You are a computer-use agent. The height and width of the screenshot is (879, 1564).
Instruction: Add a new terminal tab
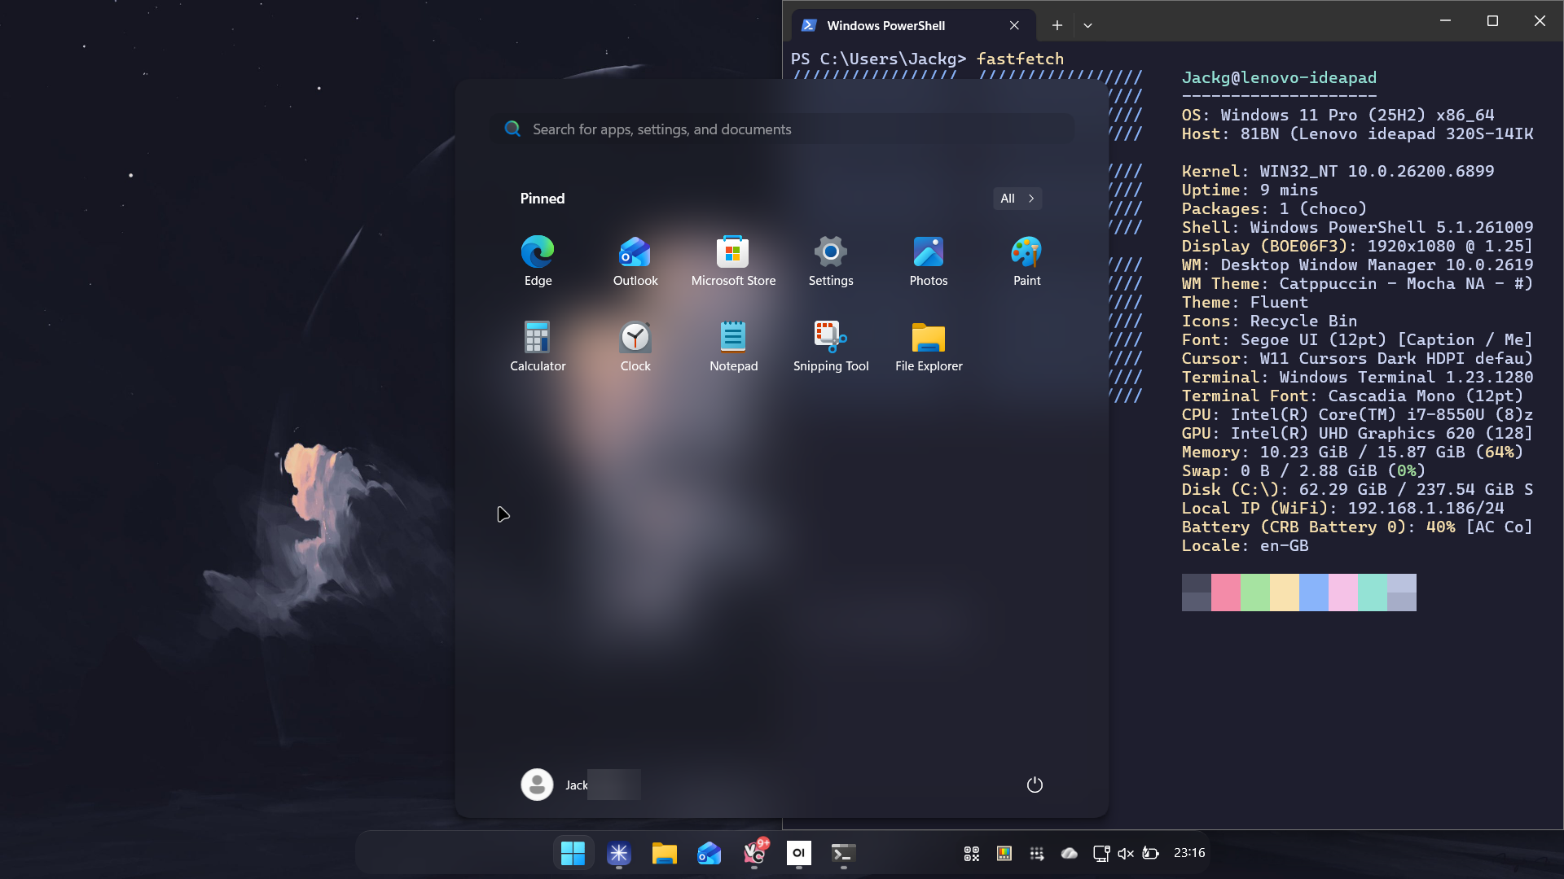point(1057,25)
